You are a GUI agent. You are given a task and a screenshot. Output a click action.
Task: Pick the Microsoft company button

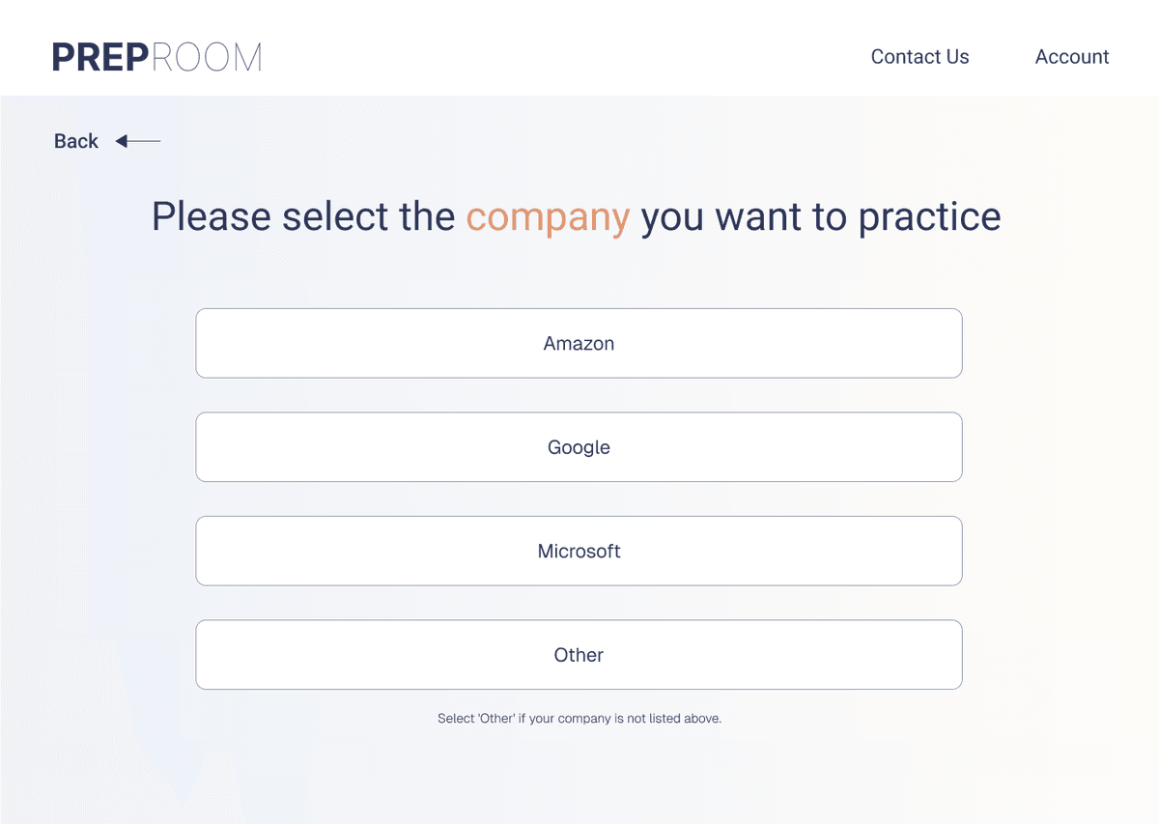point(579,551)
